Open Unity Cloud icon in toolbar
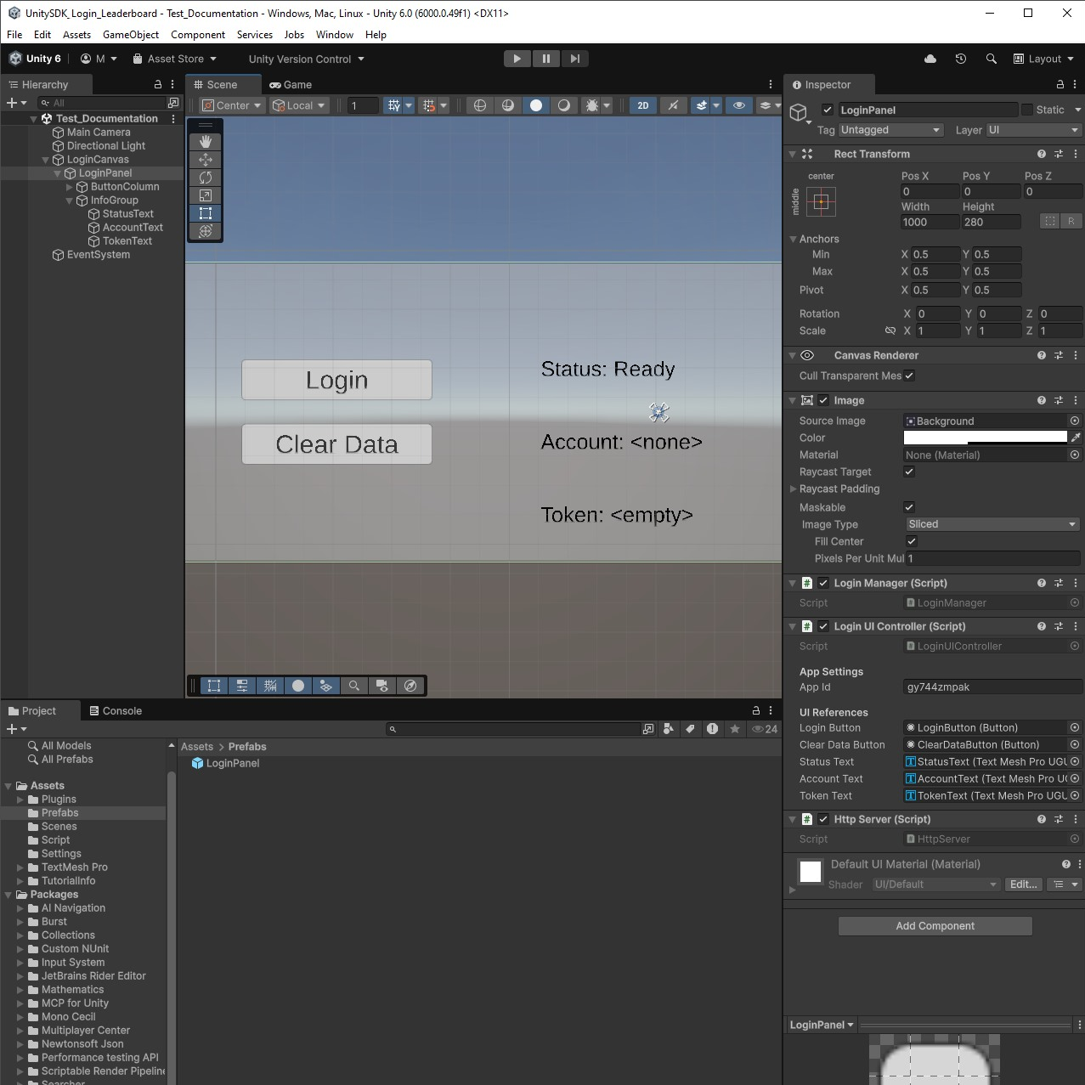Screen dimensions: 1085x1085 point(930,59)
